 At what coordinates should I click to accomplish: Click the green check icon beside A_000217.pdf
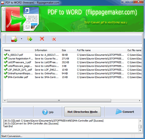(x=5, y=55)
